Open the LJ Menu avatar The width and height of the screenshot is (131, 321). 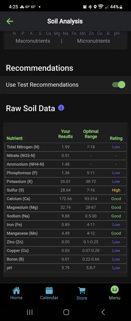click(x=115, y=290)
